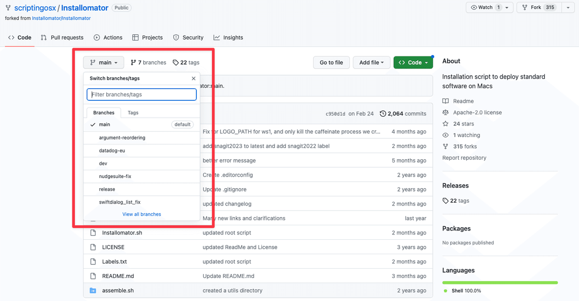Open View all branches link

(142, 214)
